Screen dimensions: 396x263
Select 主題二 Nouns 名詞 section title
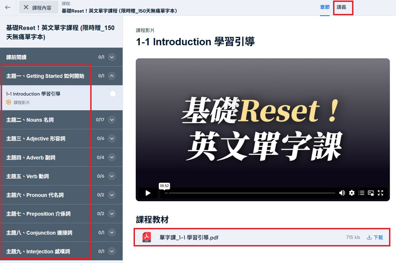pyautogui.click(x=30, y=120)
